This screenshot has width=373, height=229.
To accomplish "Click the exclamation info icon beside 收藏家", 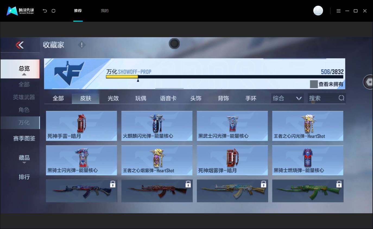I will pyautogui.click(x=82, y=45).
